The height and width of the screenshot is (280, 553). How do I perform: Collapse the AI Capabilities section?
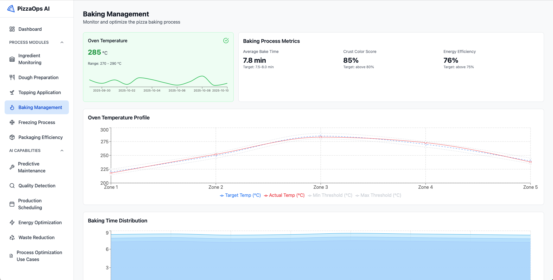coord(62,151)
